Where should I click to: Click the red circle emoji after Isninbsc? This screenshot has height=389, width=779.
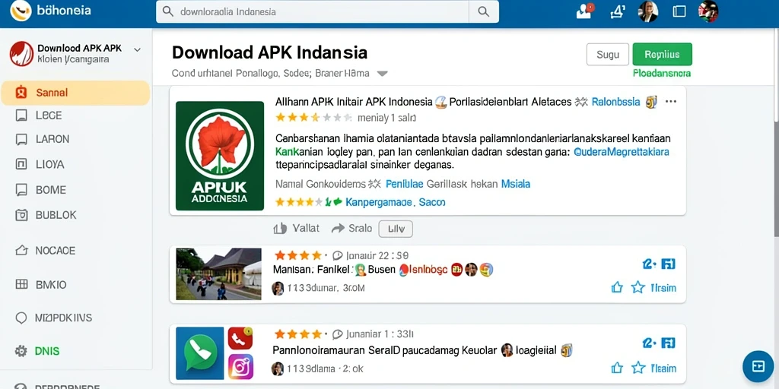coord(457,270)
